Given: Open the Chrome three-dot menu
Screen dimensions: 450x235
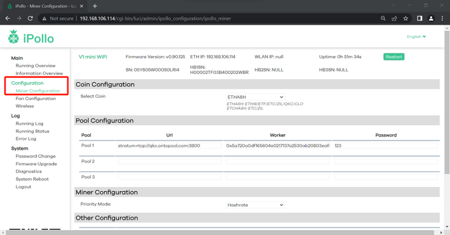Looking at the screenshot, I should [x=442, y=18].
